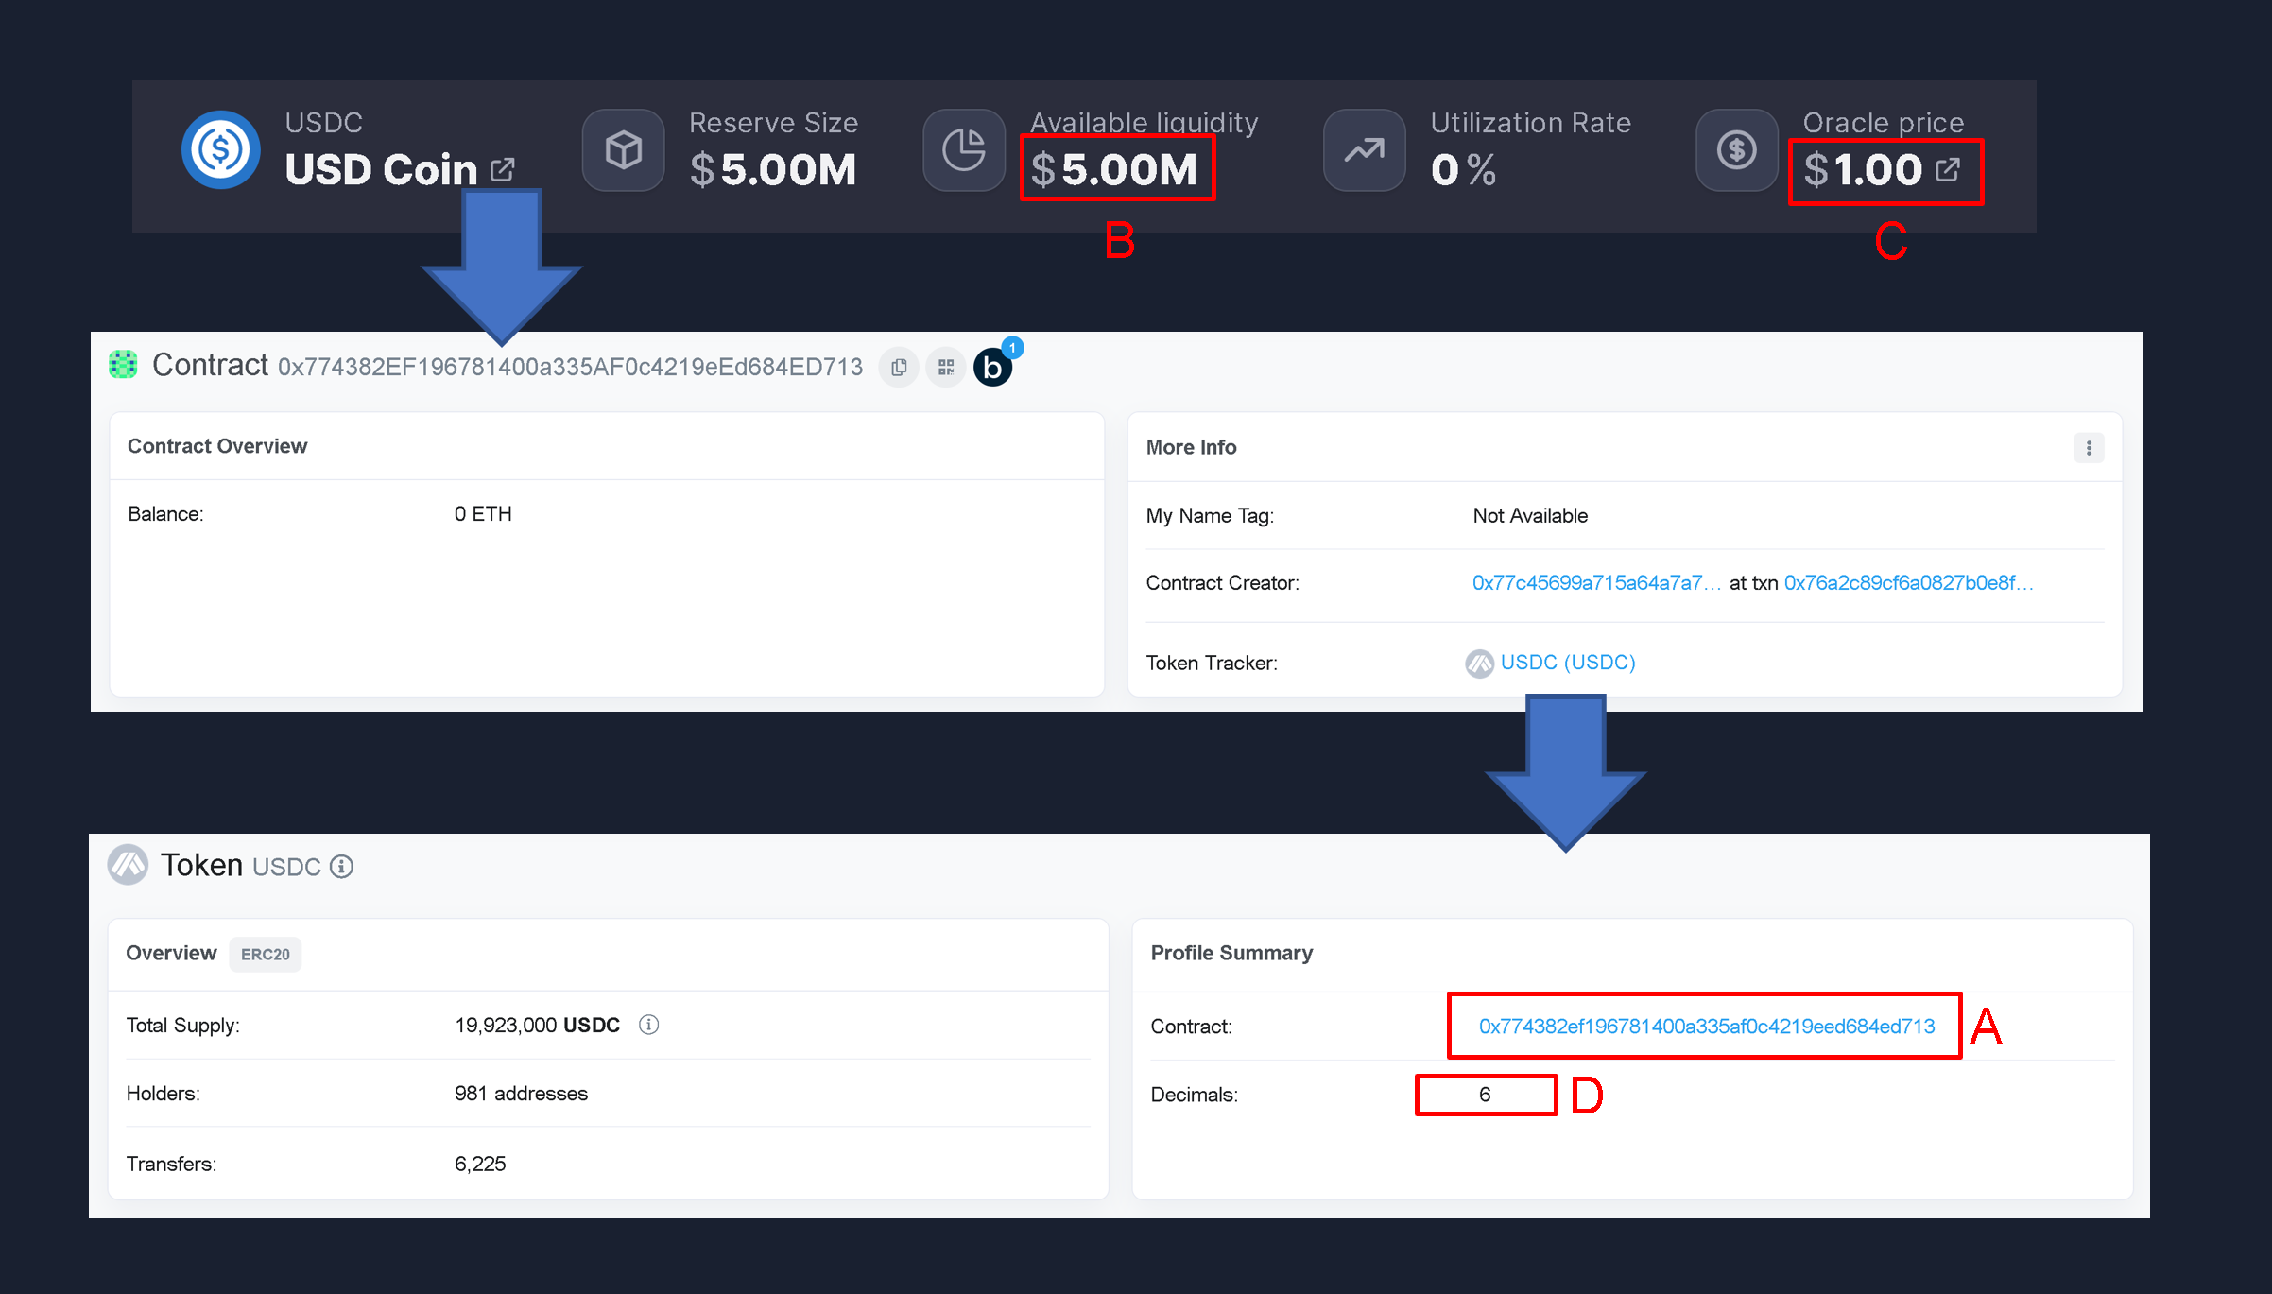
Task: Click the Available liquidity $5.00M value
Action: tap(1114, 170)
